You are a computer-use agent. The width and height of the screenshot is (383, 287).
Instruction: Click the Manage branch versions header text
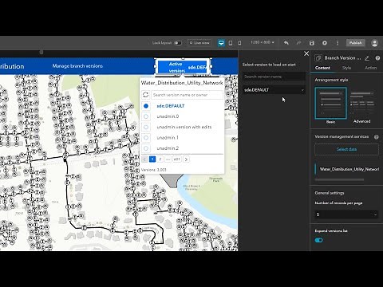(x=77, y=66)
